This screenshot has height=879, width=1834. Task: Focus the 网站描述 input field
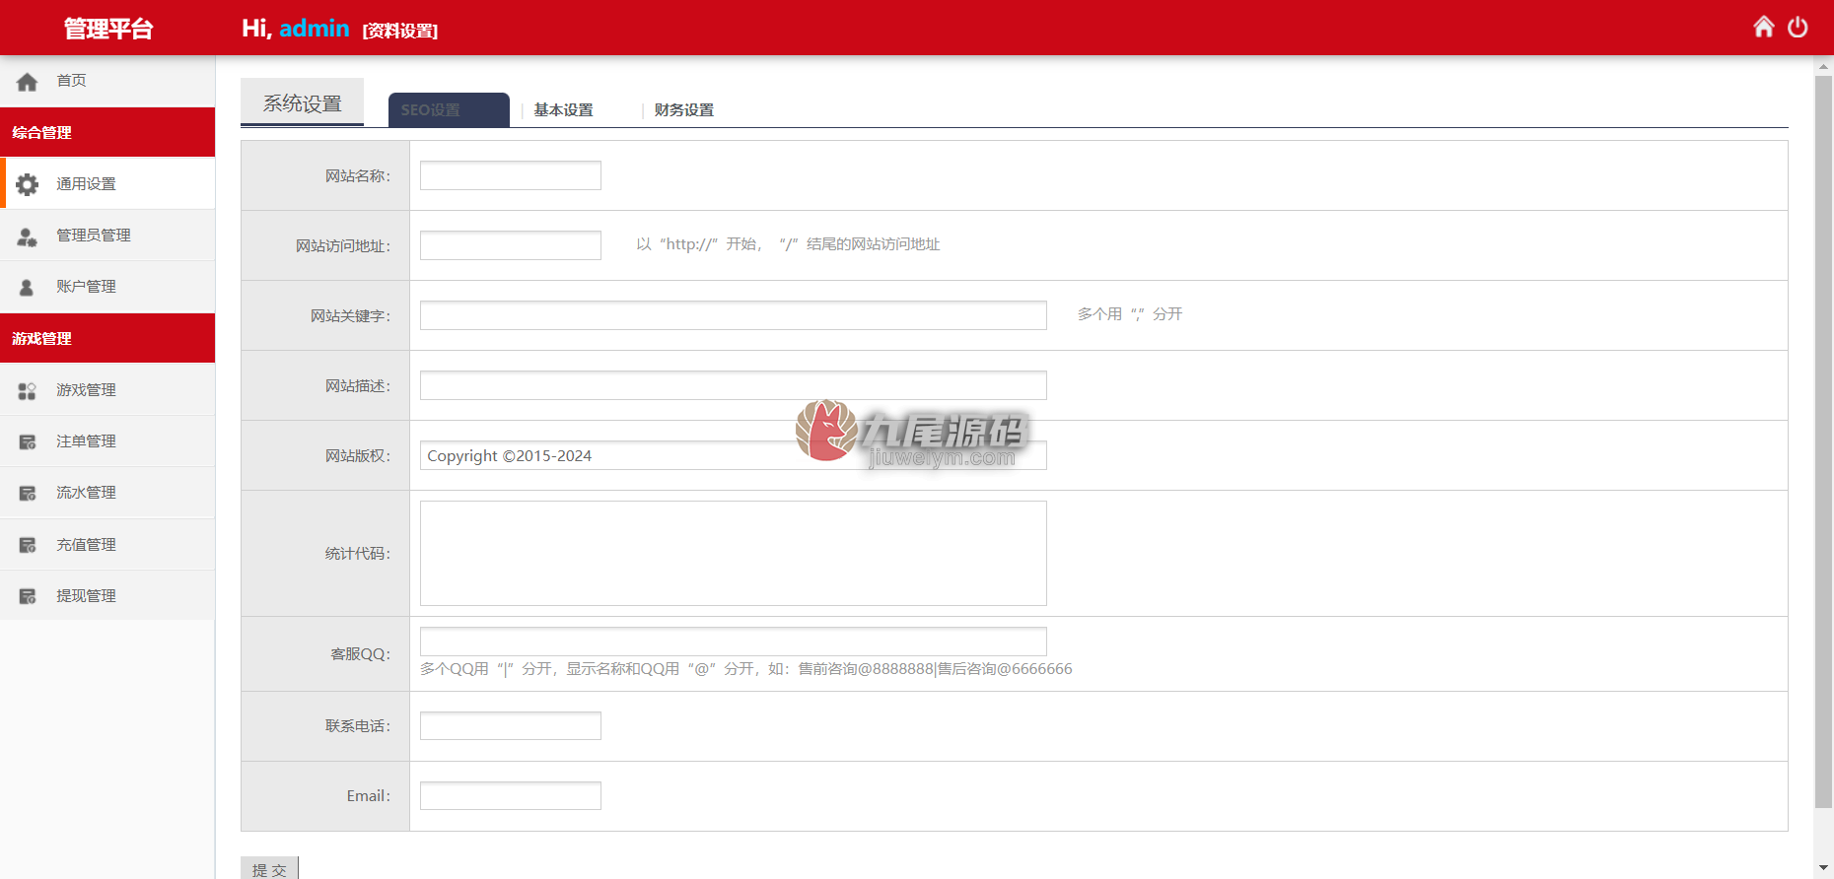(734, 385)
